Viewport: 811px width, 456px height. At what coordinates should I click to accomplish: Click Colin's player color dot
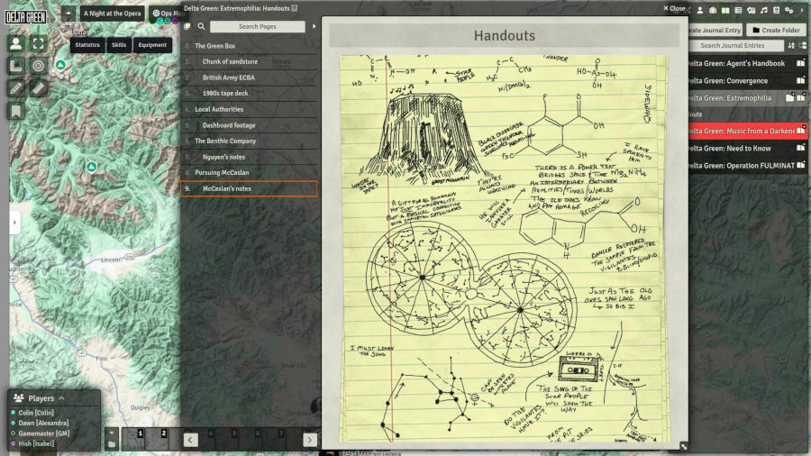14,413
